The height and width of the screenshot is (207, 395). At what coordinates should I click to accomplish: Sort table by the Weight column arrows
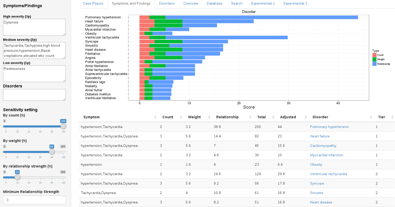[209, 117]
